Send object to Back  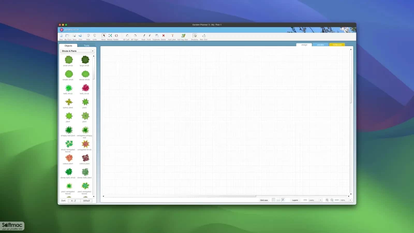pyautogui.click(x=144, y=36)
